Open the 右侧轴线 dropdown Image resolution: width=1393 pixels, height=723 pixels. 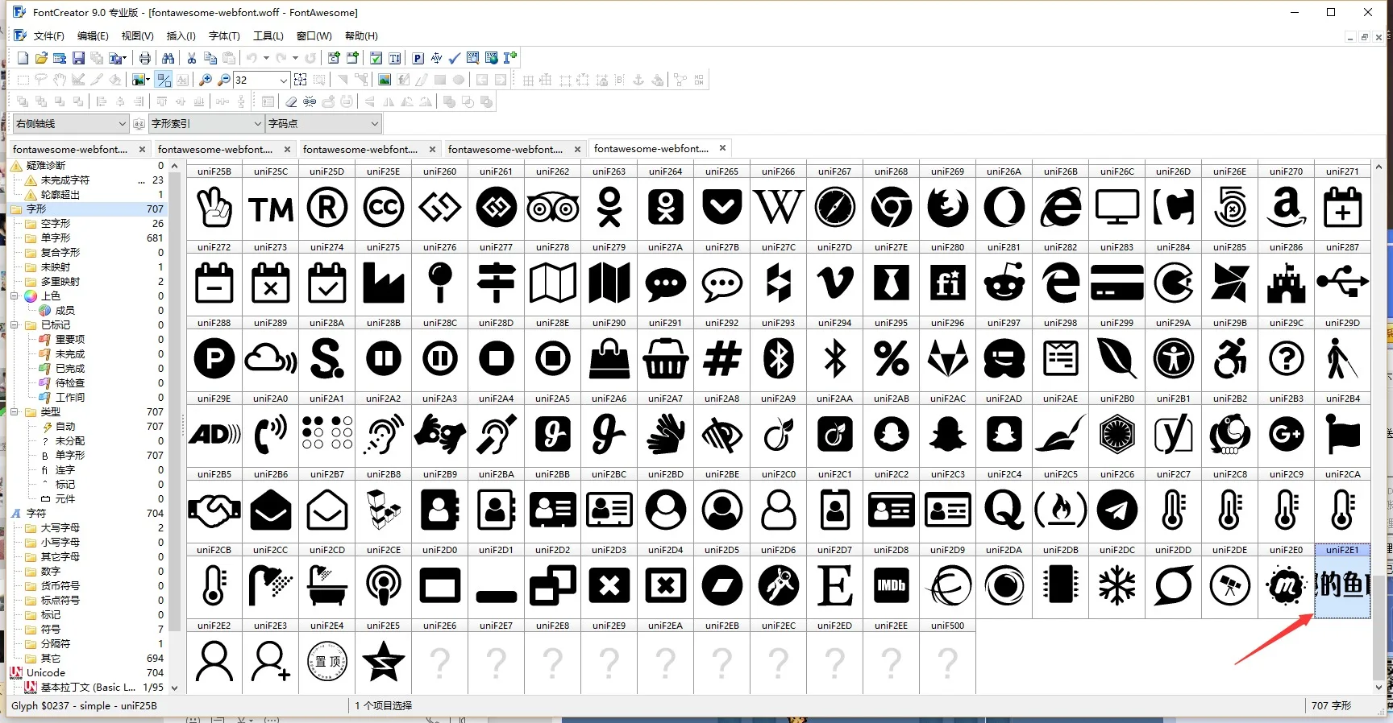[x=72, y=123]
